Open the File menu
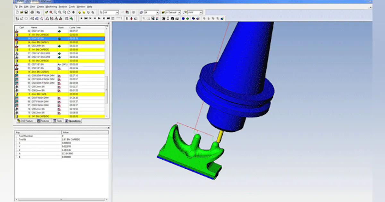This screenshot has width=385, height=202. click(21, 7)
